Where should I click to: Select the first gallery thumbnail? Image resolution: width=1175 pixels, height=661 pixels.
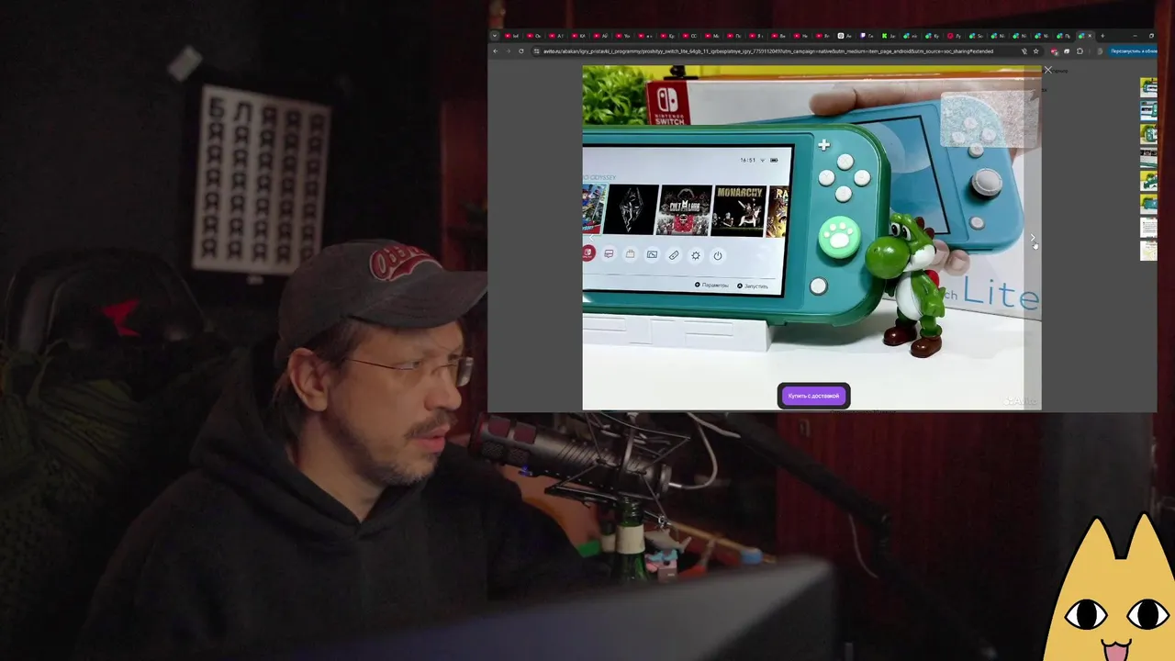[x=1148, y=87]
